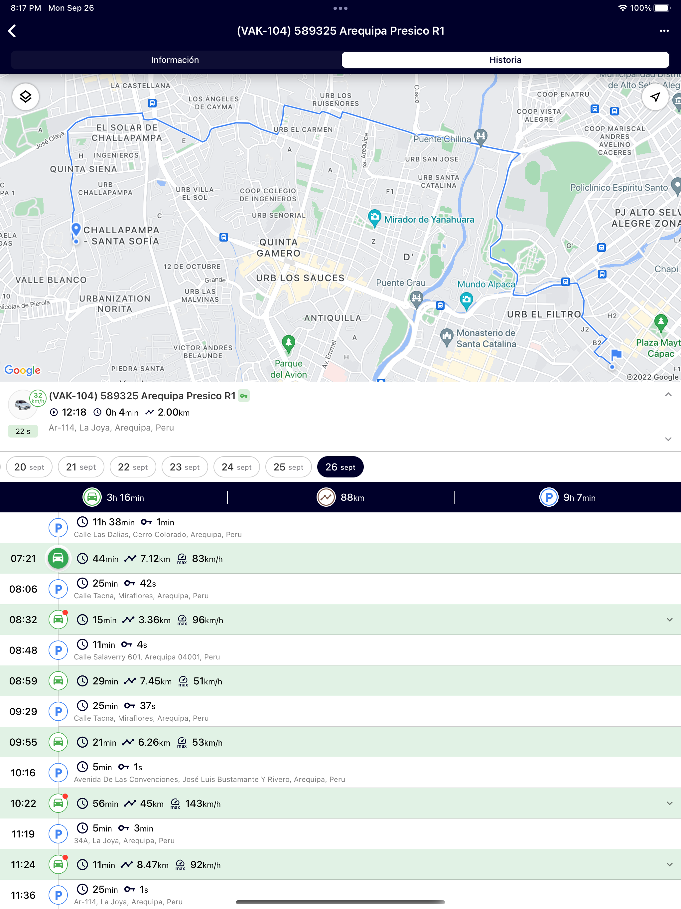The width and height of the screenshot is (681, 909).
Task: Tap the Puente Grau bridge marker
Action: pos(417,299)
